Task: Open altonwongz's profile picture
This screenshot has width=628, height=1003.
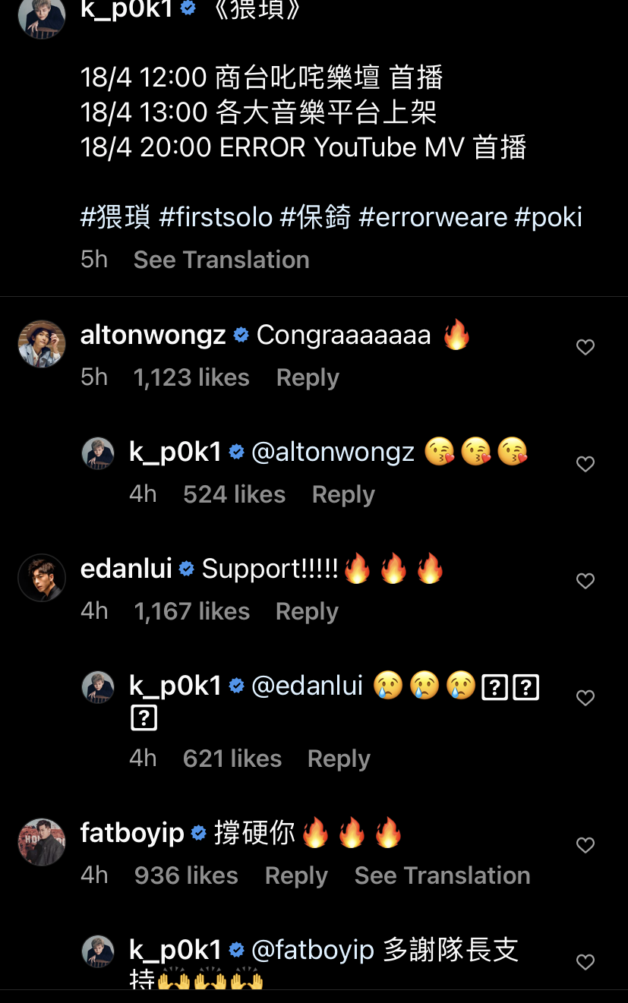Action: pos(42,344)
